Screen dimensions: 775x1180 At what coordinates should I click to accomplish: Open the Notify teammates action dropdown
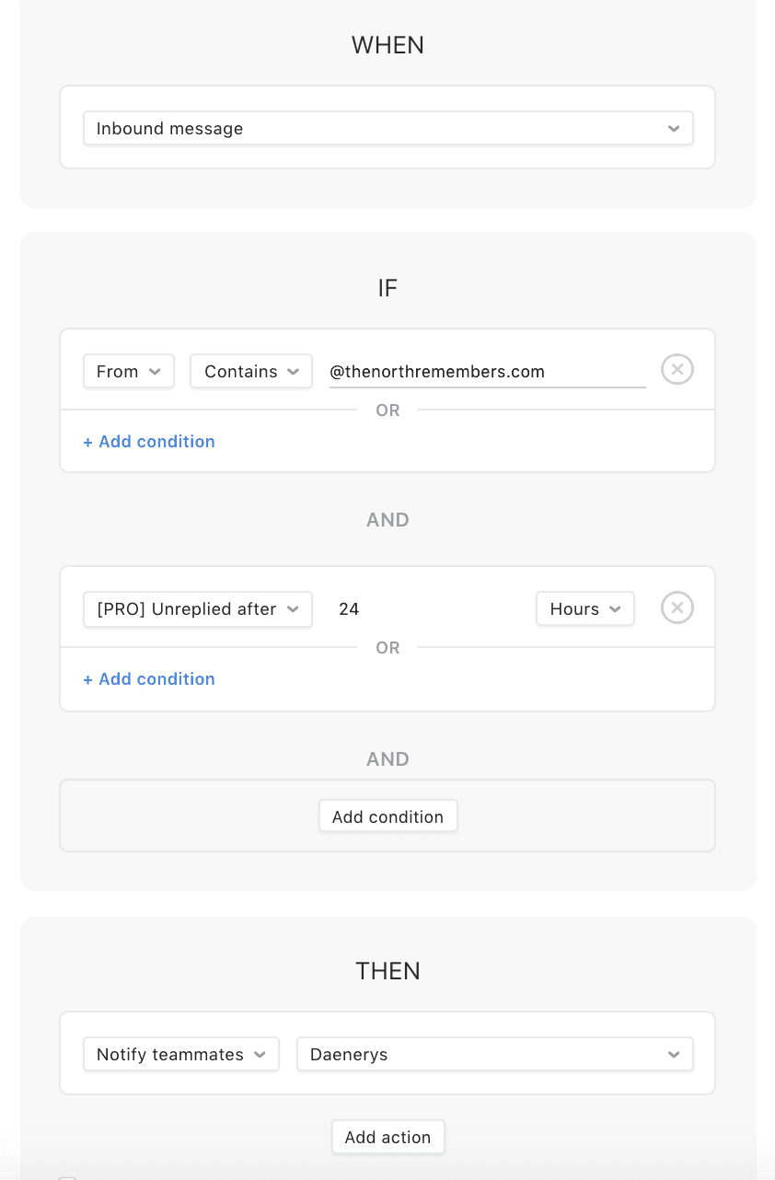tap(181, 1055)
